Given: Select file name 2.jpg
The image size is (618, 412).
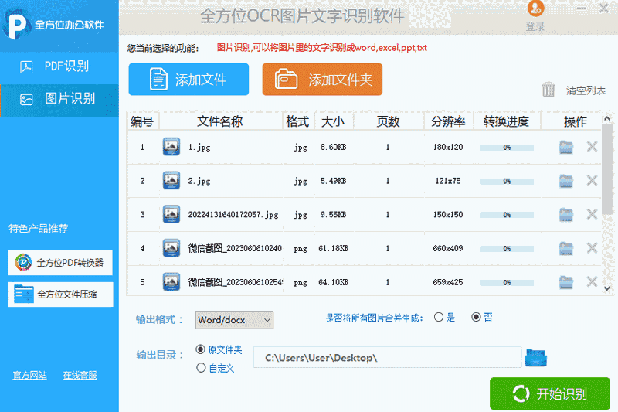Looking at the screenshot, I should pyautogui.click(x=199, y=182).
